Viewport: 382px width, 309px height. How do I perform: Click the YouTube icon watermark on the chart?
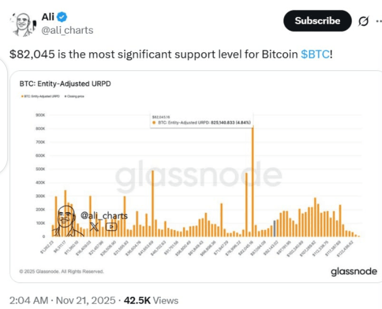tap(111, 227)
